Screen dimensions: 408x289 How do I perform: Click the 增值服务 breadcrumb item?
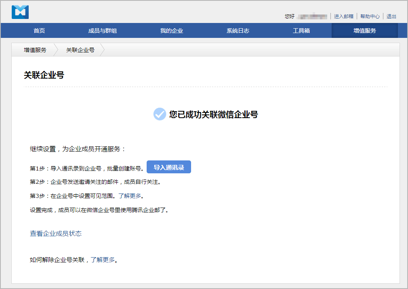(x=35, y=50)
